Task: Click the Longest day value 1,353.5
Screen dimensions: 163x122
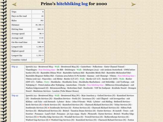Action: (40, 55)
